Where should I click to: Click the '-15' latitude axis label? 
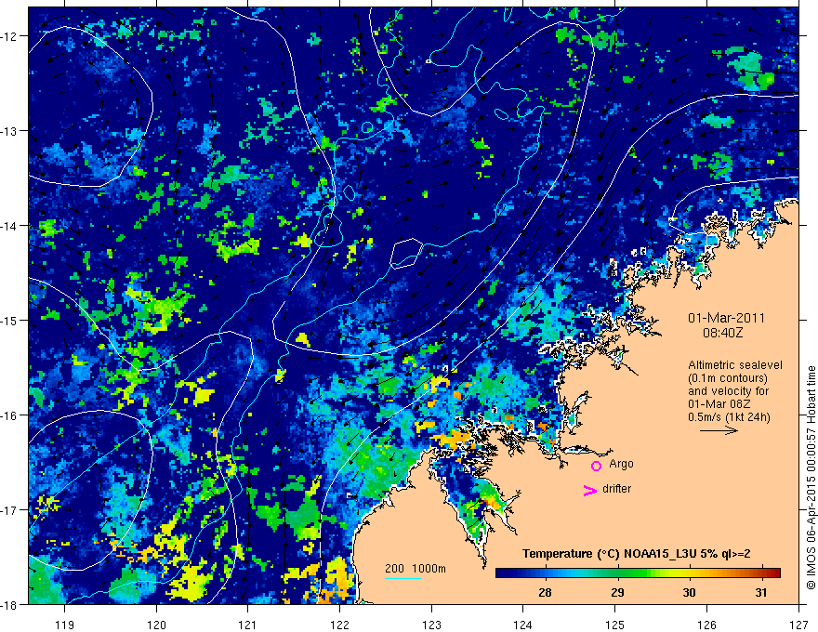[10, 320]
